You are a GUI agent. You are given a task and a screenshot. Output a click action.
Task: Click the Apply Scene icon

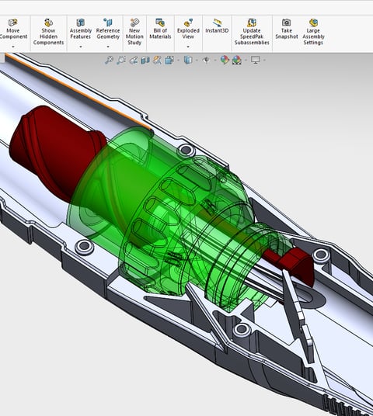tap(237, 60)
